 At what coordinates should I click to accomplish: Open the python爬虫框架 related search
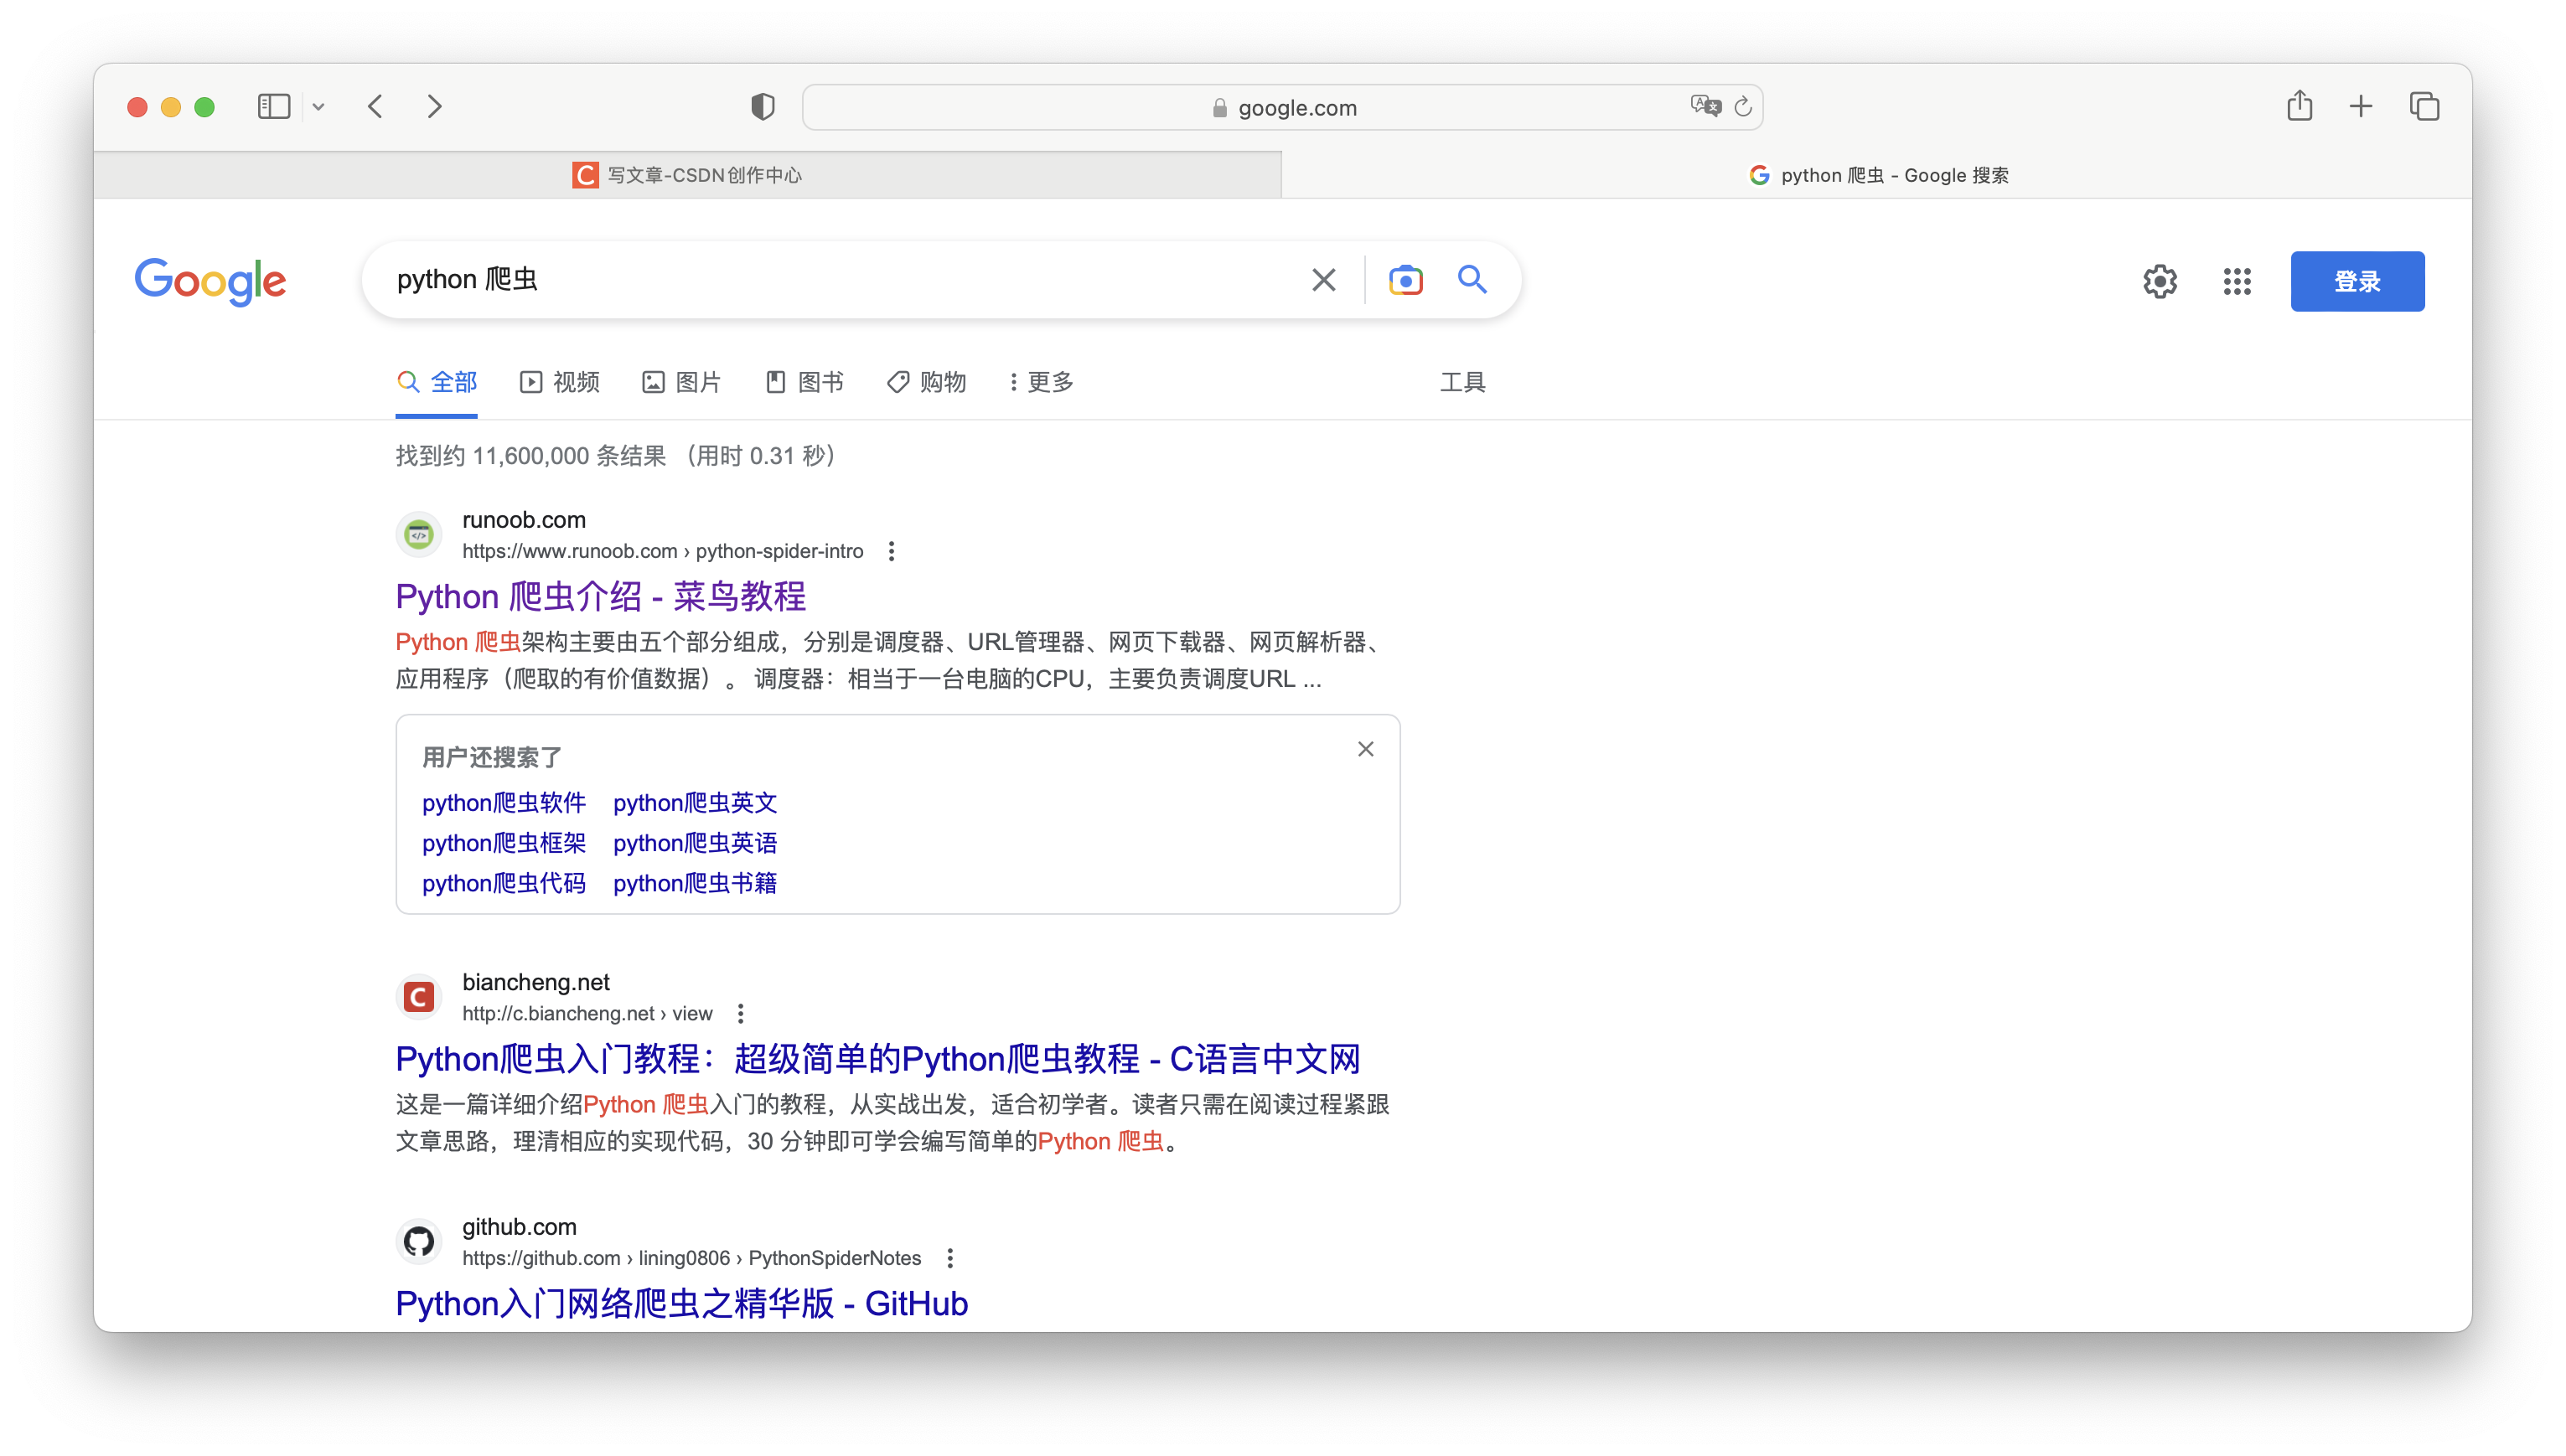(503, 843)
